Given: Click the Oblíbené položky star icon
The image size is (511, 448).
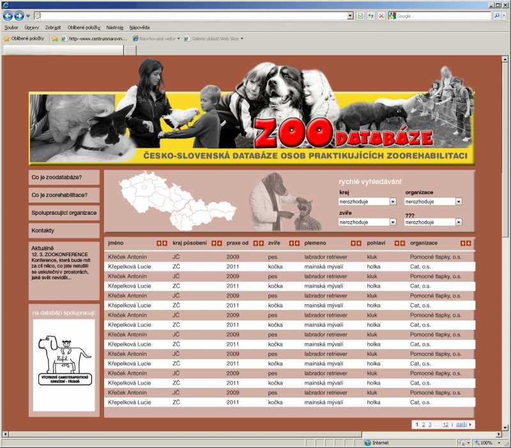Looking at the screenshot, I should (7, 38).
